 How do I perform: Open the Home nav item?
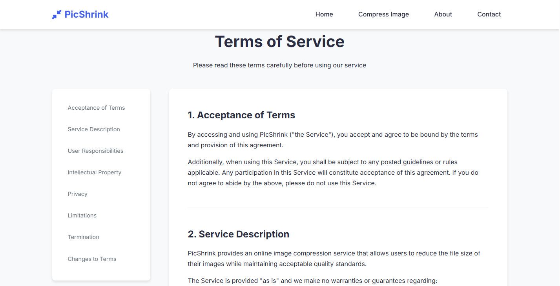tap(324, 14)
